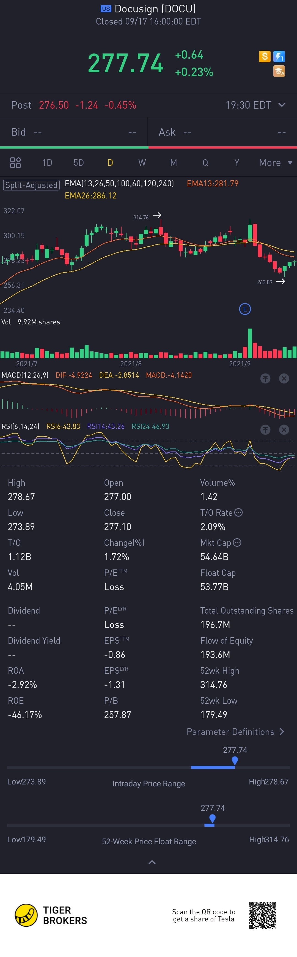The height and width of the screenshot is (957, 297).
Task: Pin the MACD indicator to top
Action: tap(265, 378)
